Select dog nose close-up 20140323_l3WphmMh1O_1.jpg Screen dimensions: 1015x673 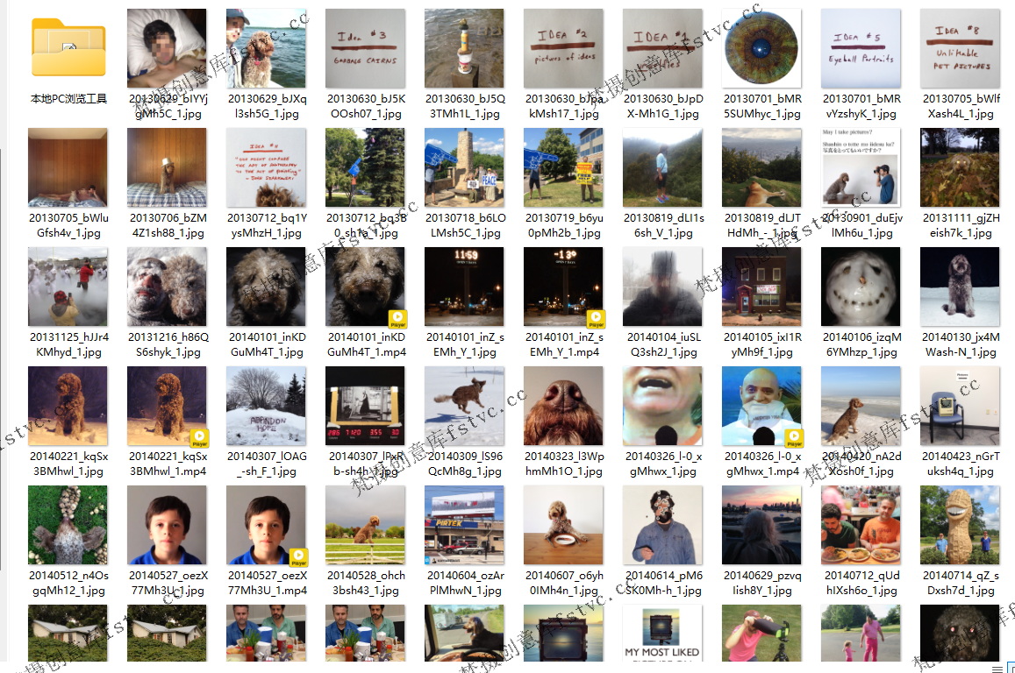(563, 406)
